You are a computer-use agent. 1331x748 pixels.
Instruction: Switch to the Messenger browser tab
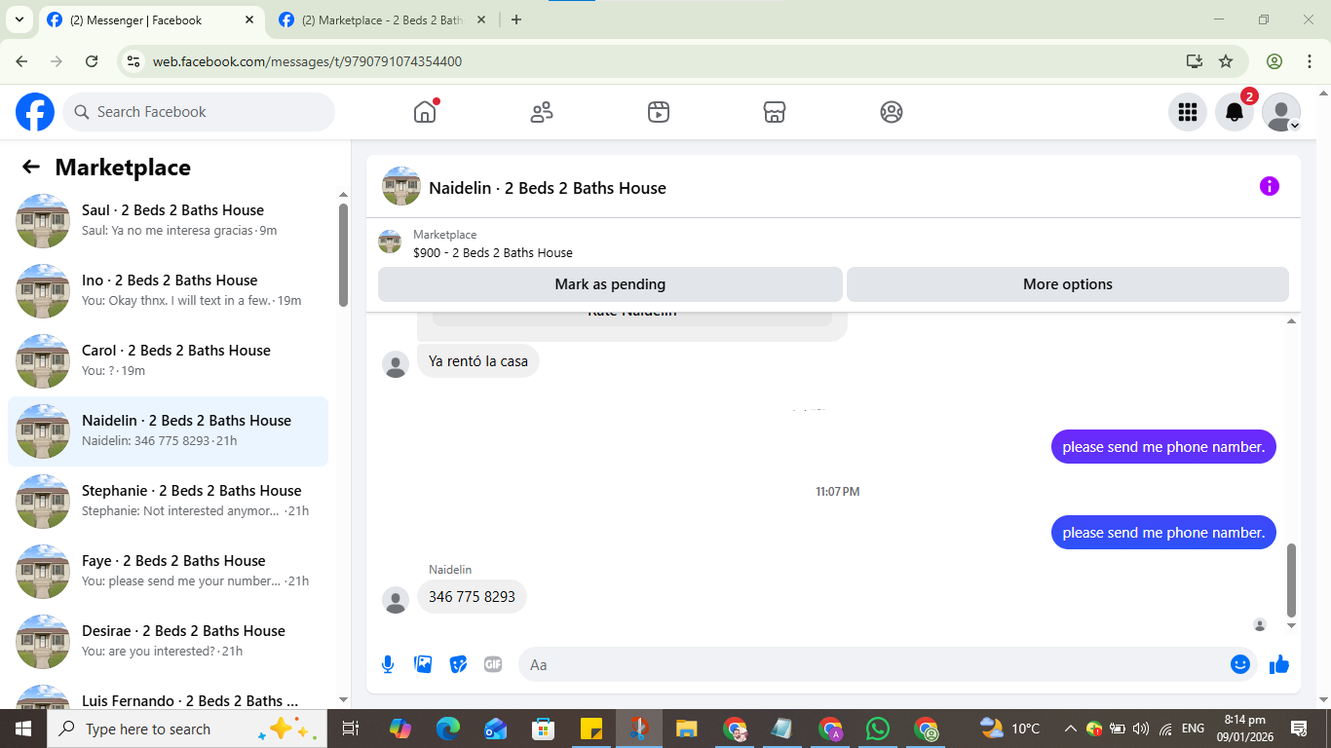point(151,19)
